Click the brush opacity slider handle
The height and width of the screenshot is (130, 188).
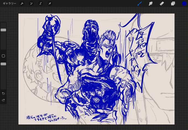point(3,64)
